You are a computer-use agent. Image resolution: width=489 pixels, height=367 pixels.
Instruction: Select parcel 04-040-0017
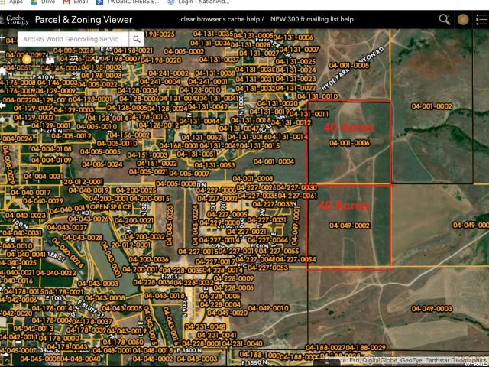(x=31, y=193)
